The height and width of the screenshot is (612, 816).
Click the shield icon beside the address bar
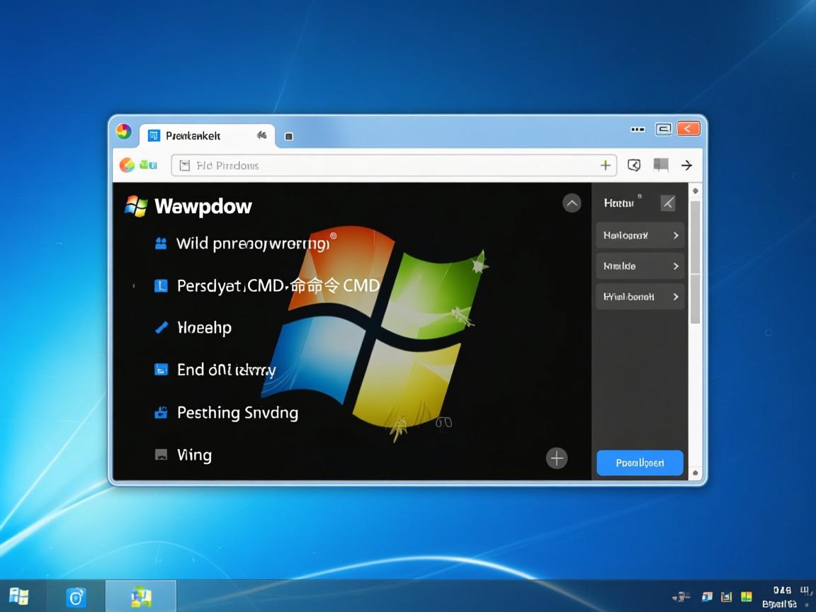pos(634,165)
